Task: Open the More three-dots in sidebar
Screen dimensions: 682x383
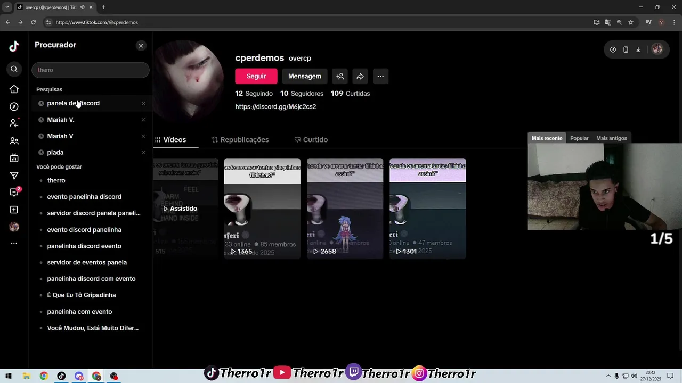Action: click(x=14, y=243)
